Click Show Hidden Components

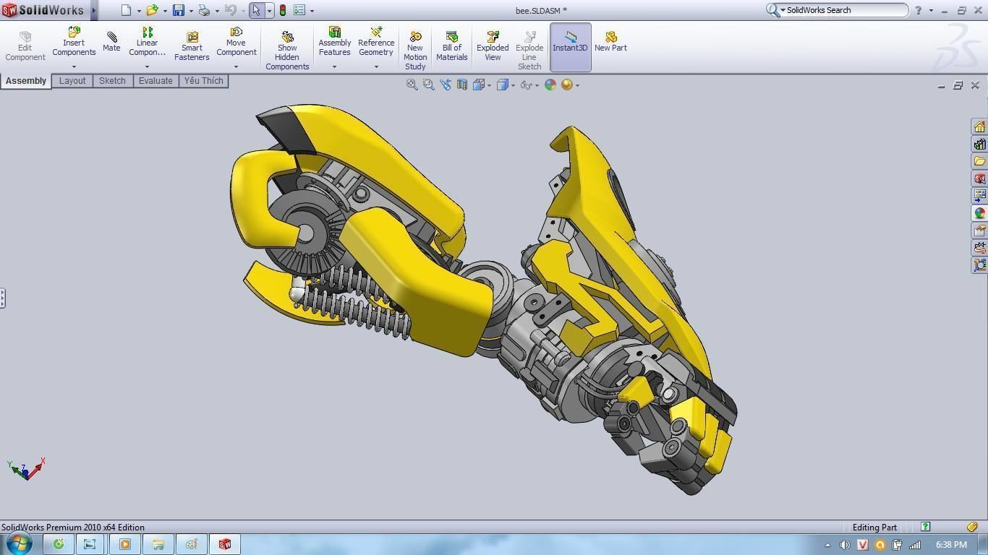click(287, 51)
